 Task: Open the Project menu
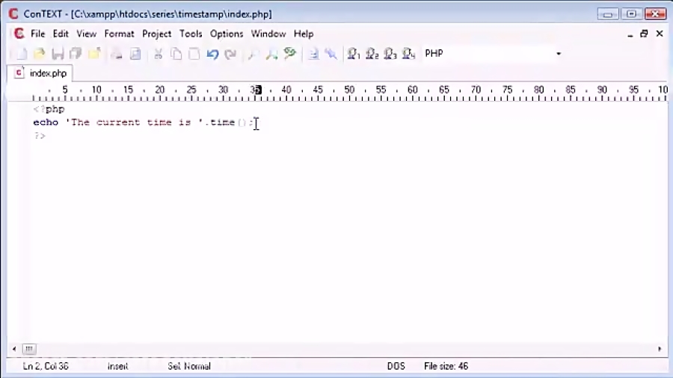tap(157, 34)
